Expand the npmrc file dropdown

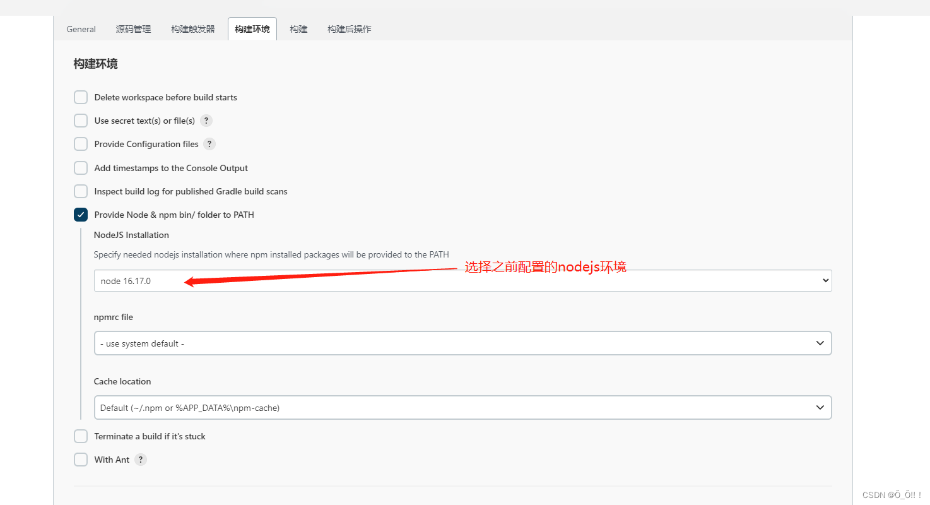(x=462, y=343)
